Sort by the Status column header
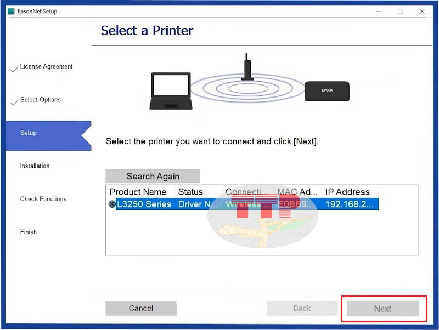439x330 pixels. pos(190,192)
